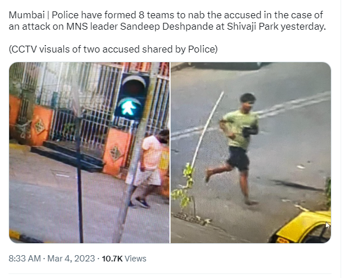Screen dimensions: 344x278
Task: Click the Mar 4, 2023 date
Action: (x=71, y=259)
